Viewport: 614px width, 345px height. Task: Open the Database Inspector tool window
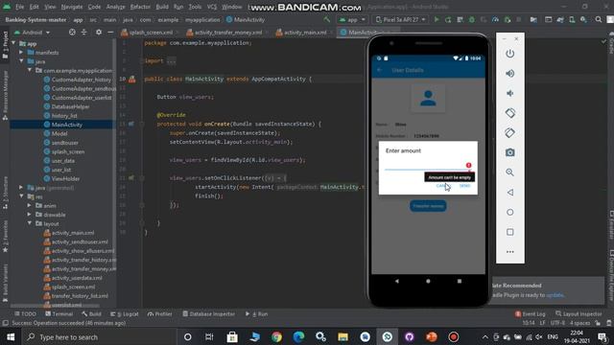tap(209, 313)
